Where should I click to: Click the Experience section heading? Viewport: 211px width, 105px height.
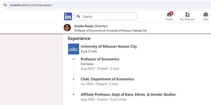click(x=79, y=38)
